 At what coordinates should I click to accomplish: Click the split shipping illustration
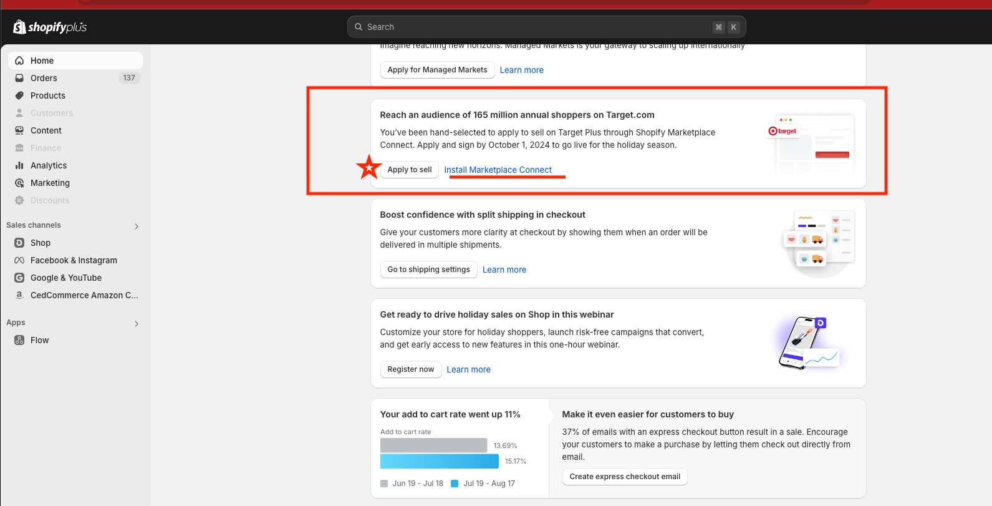point(819,243)
